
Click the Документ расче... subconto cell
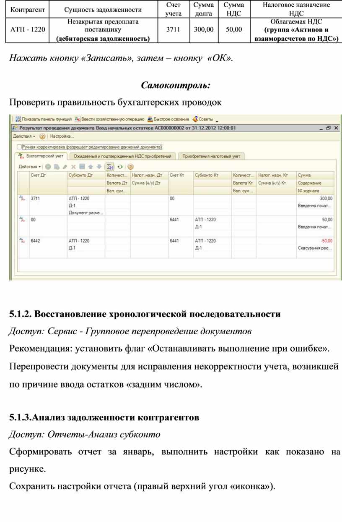[86, 213]
